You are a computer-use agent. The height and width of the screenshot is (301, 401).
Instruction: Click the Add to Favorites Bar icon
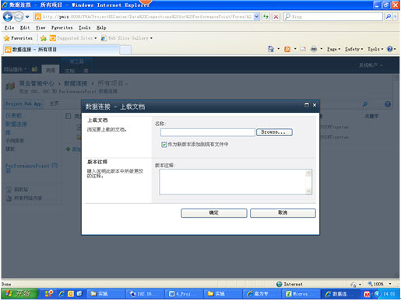point(44,38)
